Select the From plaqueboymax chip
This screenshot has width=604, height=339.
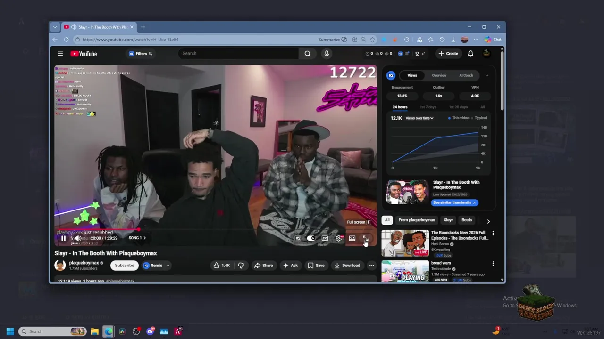coord(416,220)
